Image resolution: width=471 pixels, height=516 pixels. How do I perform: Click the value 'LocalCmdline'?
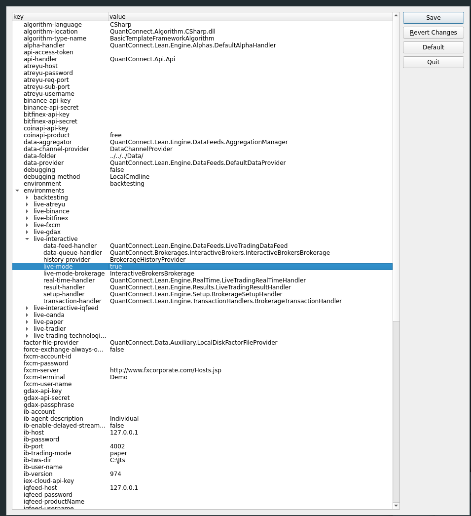[x=130, y=177]
